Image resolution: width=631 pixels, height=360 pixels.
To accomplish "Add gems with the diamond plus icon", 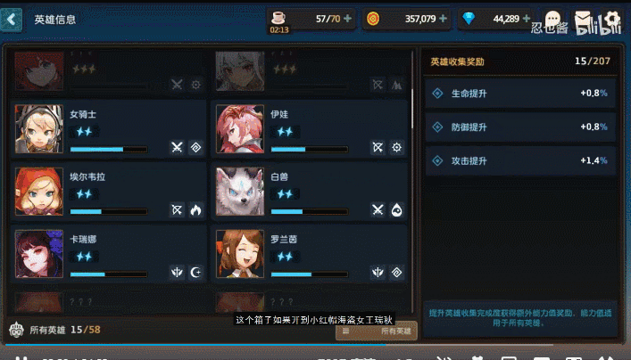I will point(526,19).
